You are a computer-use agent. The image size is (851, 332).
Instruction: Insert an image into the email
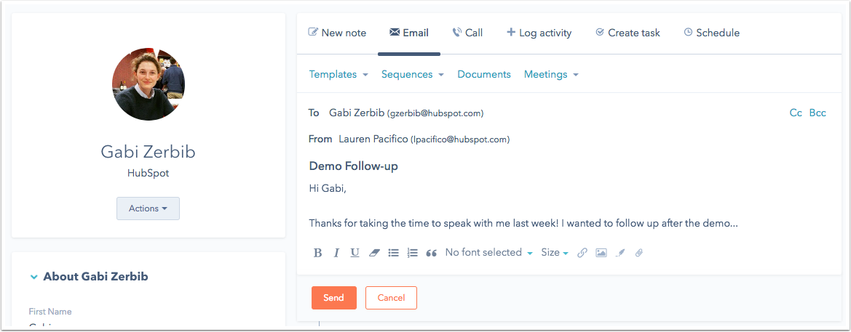(x=601, y=253)
